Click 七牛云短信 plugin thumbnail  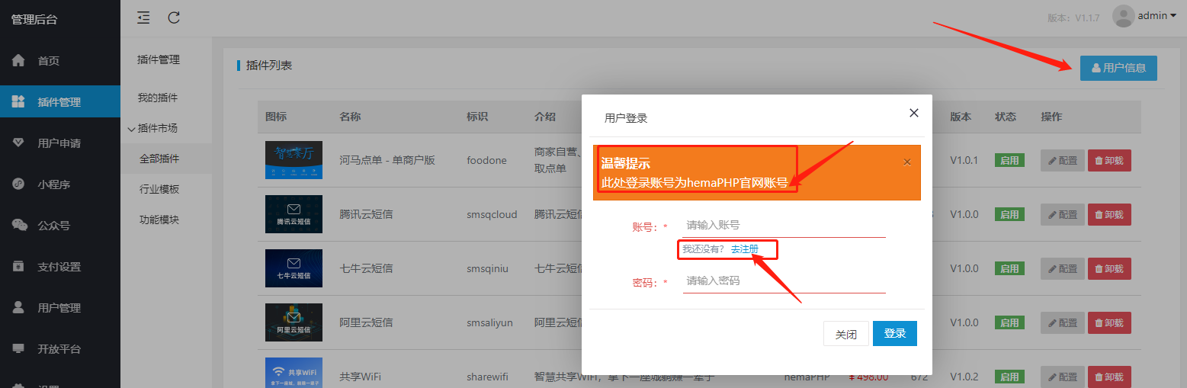[294, 268]
